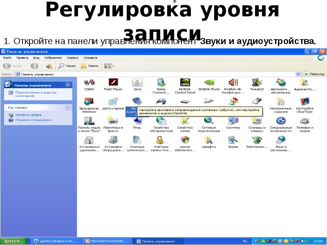Collapse the См. также sidebar section

67,107
